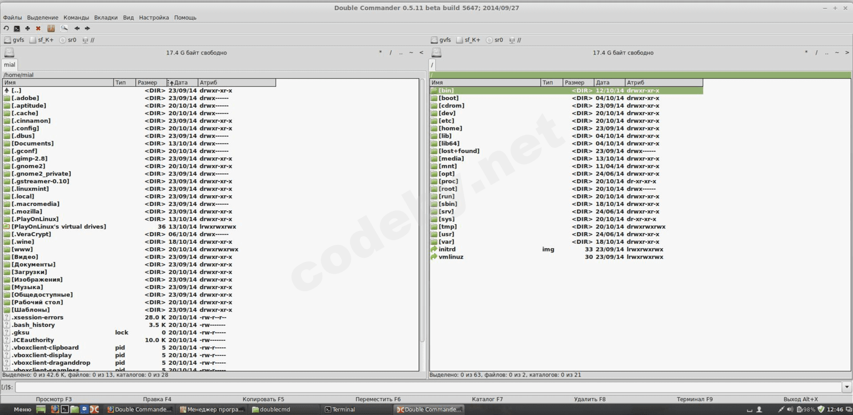Click the forward arrow toolbar icon

pos(87,28)
